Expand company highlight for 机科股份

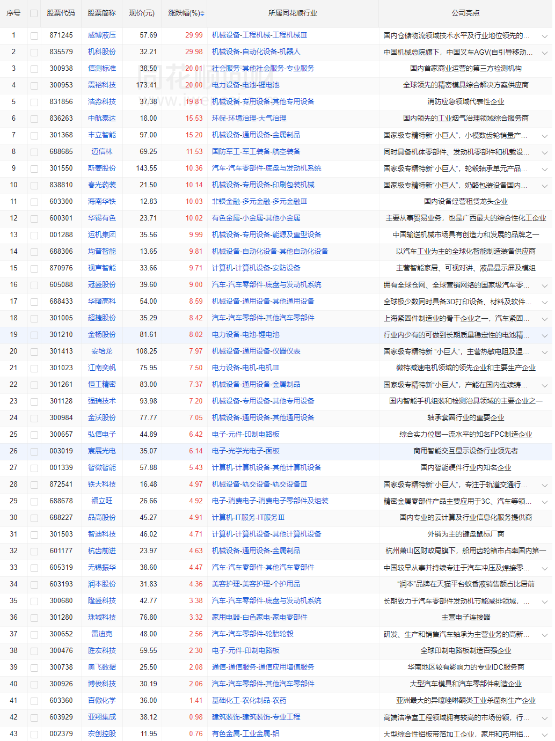click(544, 53)
